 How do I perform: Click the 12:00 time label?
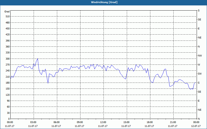(x=103, y=122)
